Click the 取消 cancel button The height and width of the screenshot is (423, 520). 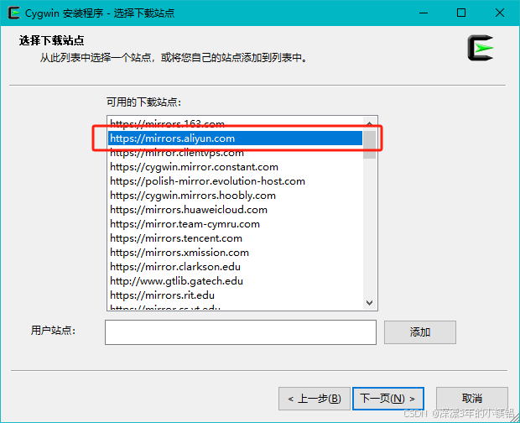coord(472,399)
